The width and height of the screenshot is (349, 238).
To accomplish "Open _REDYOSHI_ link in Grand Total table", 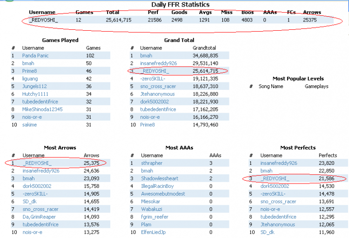I will (x=155, y=71).
